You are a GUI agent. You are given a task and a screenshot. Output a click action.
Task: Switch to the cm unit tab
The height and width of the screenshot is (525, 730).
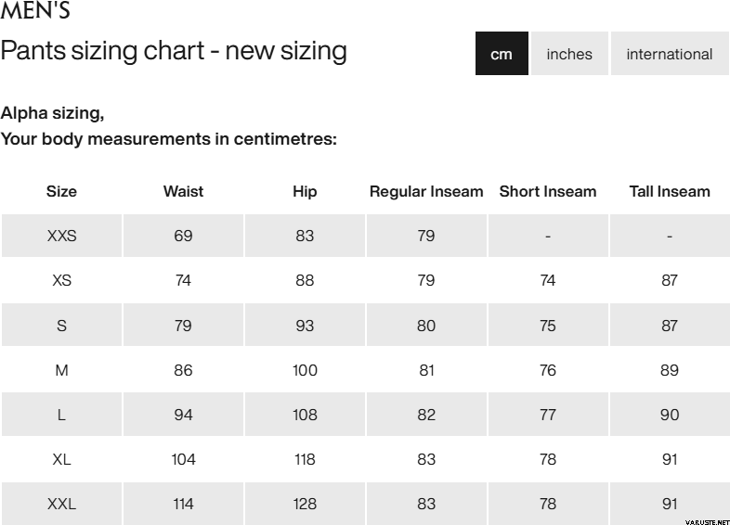(502, 54)
